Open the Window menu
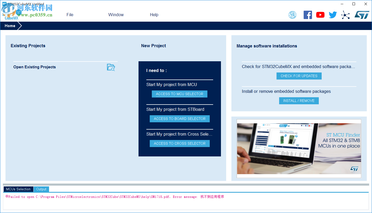The height and width of the screenshot is (213, 372). point(116,15)
